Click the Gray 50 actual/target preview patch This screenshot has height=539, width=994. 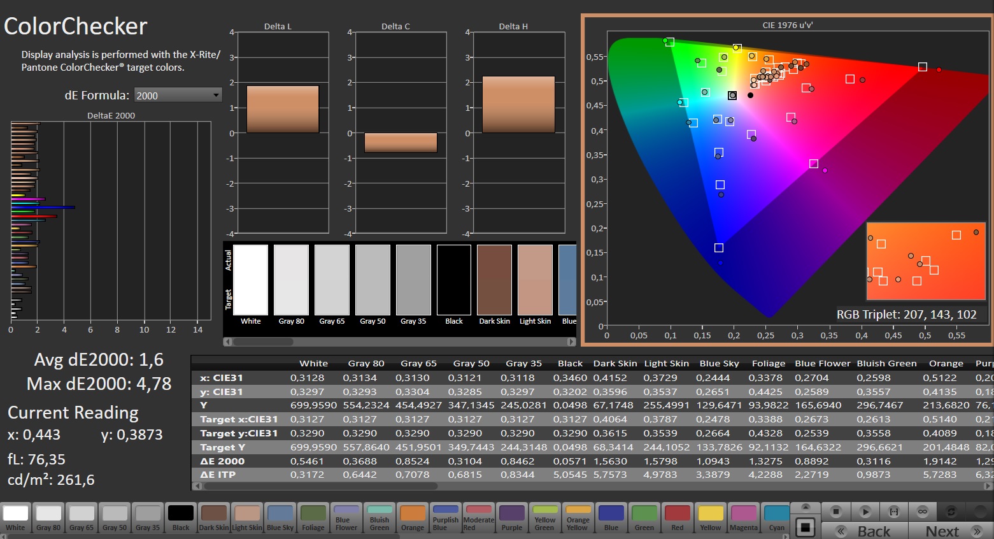373,280
